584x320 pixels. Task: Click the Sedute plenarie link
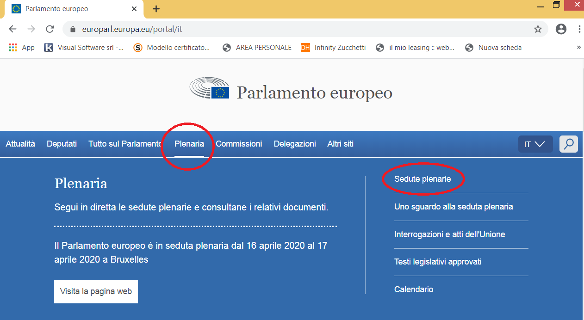(422, 179)
